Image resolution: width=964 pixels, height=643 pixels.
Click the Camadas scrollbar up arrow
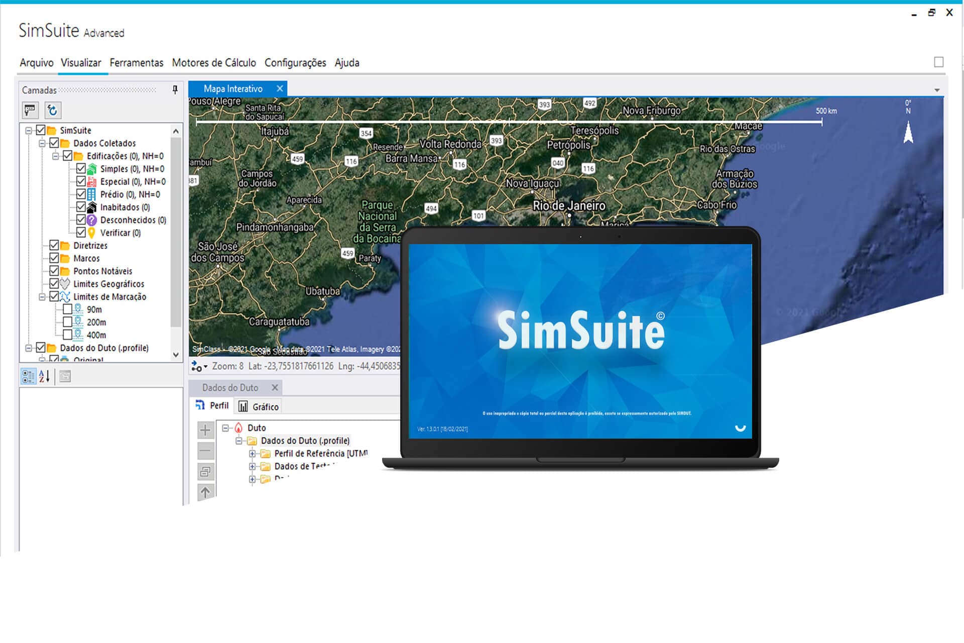[176, 131]
